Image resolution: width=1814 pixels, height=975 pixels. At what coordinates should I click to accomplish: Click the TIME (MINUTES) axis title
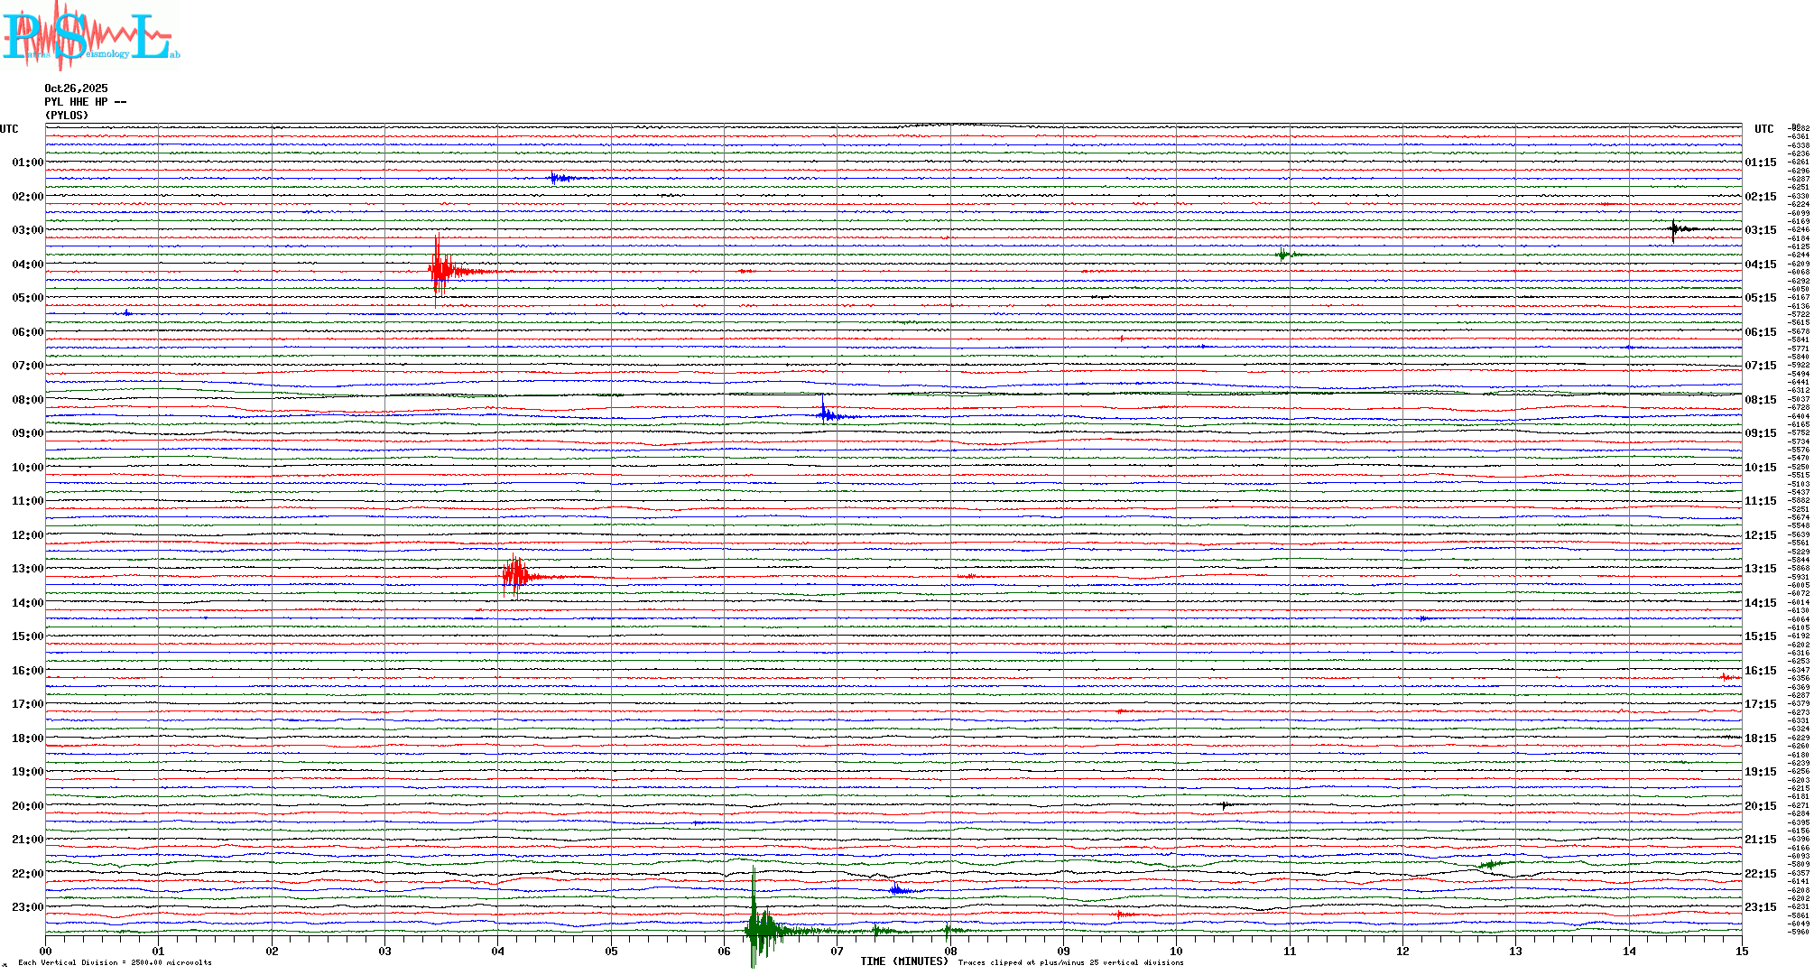pyautogui.click(x=904, y=961)
